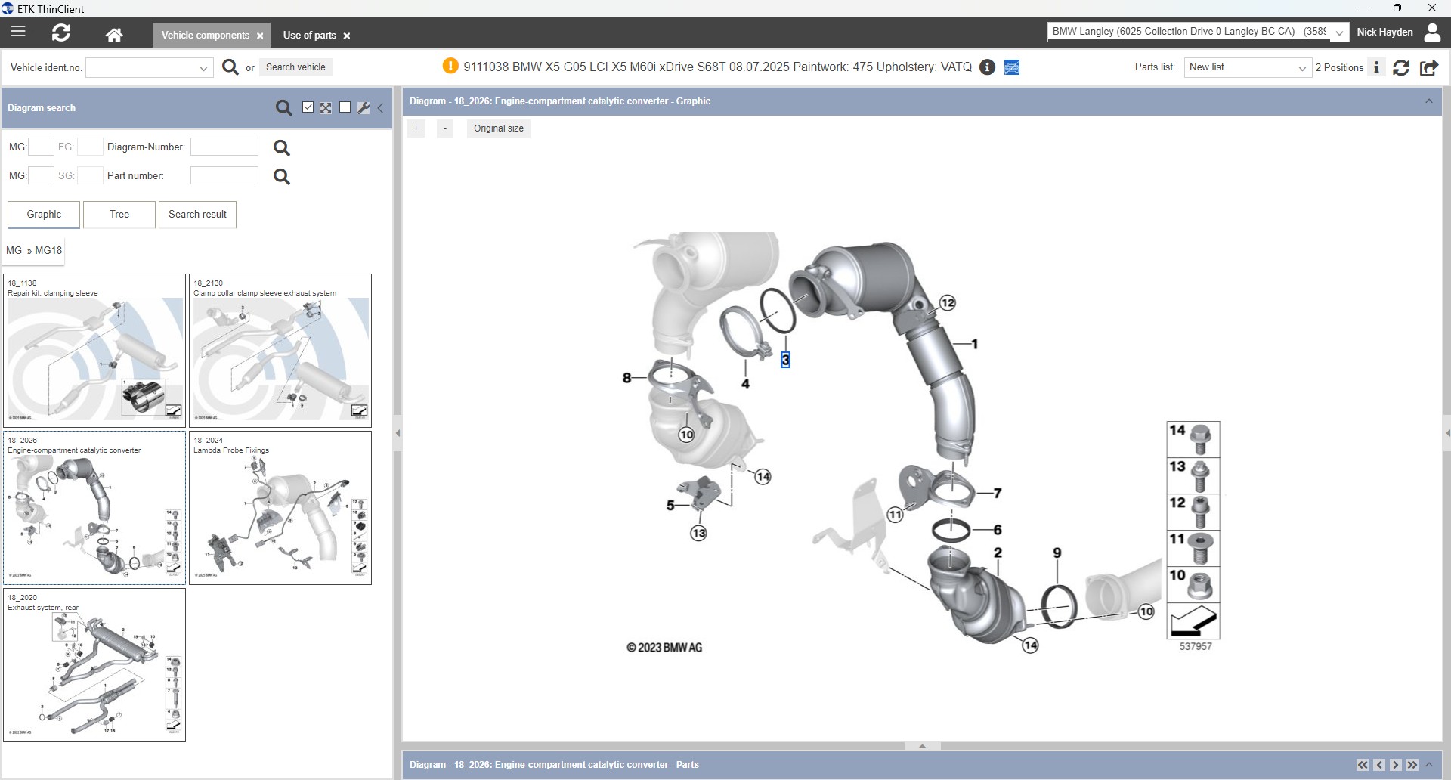Expand the Parts panel chevron
Viewport: 1451px width, 780px height.
click(1429, 765)
